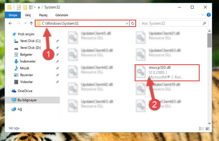Viewport: 219px width, 141px height.
Task: Switch to details view icon in status bar
Action: (201, 128)
